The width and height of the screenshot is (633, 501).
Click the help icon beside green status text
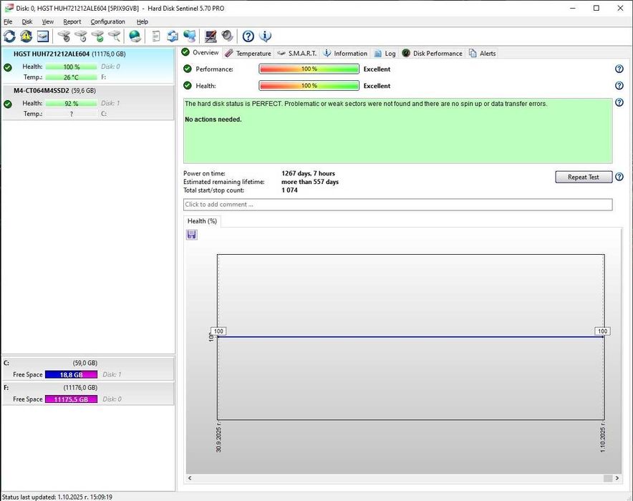pyautogui.click(x=619, y=102)
